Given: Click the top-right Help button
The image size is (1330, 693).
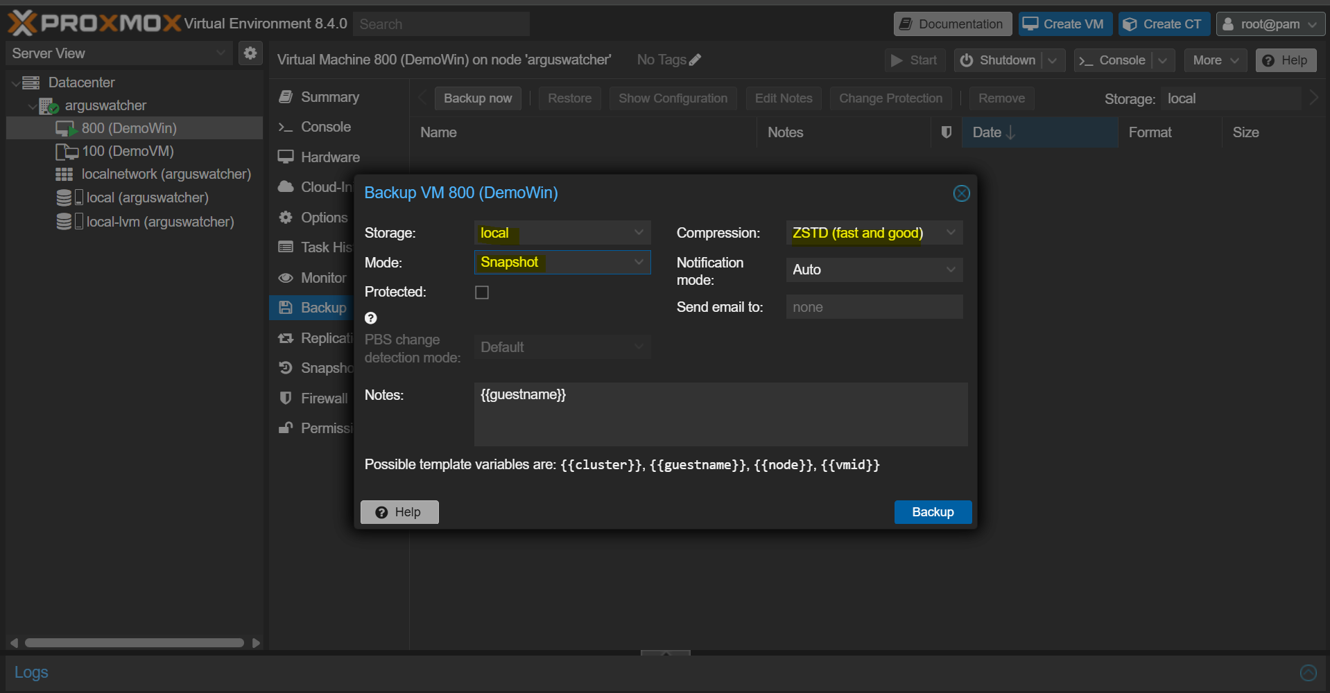Looking at the screenshot, I should pos(1286,60).
